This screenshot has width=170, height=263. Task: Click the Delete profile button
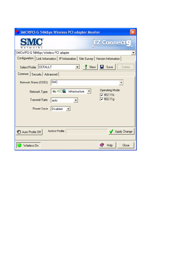point(126,67)
